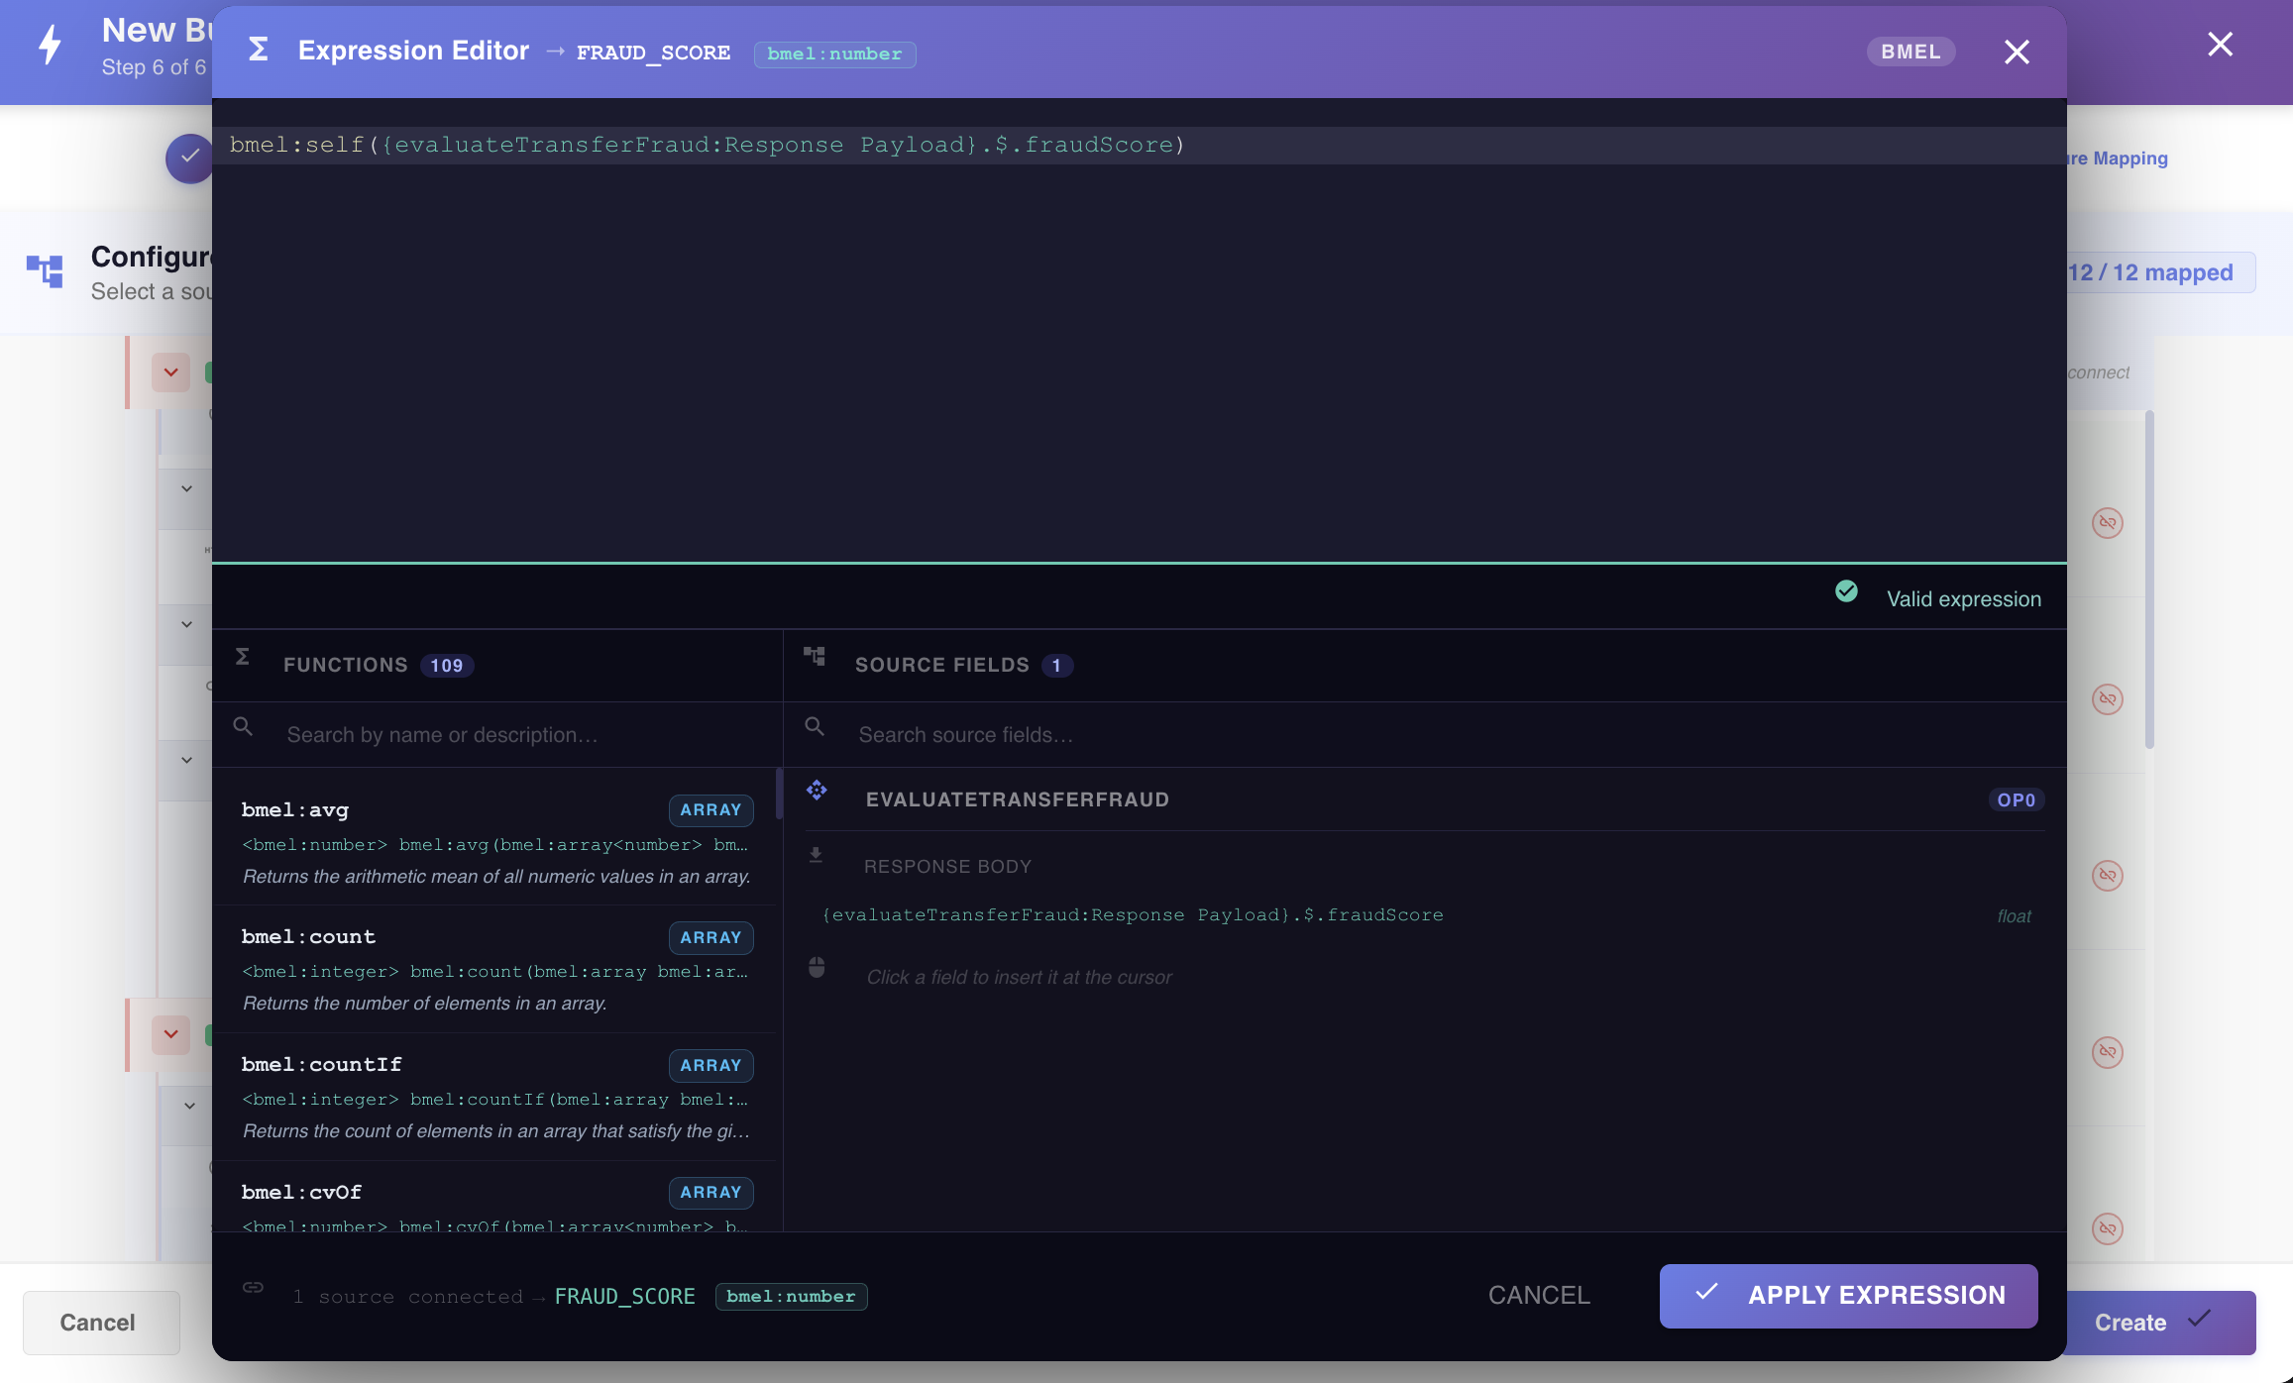Click the FRAUD_SCORE target name in header
Viewport: 2293px width, 1383px height.
[653, 53]
